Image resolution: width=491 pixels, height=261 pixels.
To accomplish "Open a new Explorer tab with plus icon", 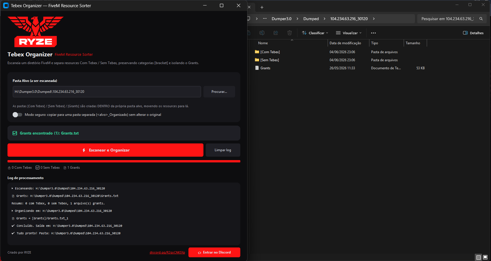I will point(262,7).
